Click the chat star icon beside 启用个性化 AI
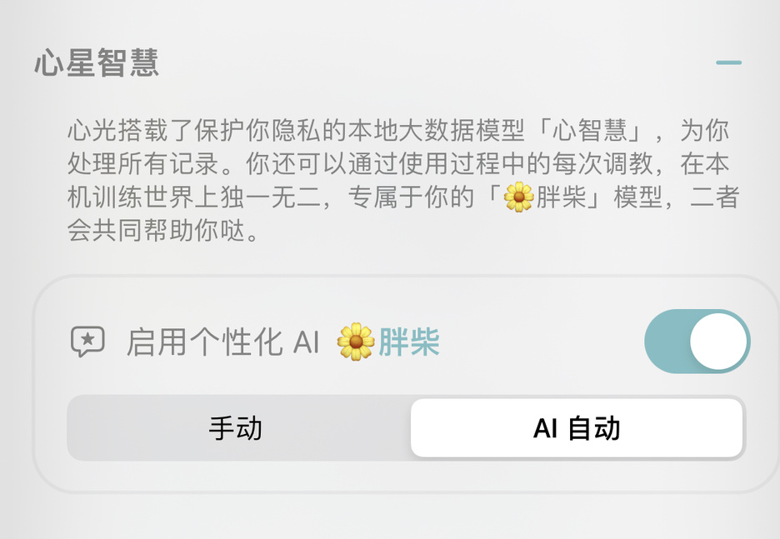 [87, 342]
